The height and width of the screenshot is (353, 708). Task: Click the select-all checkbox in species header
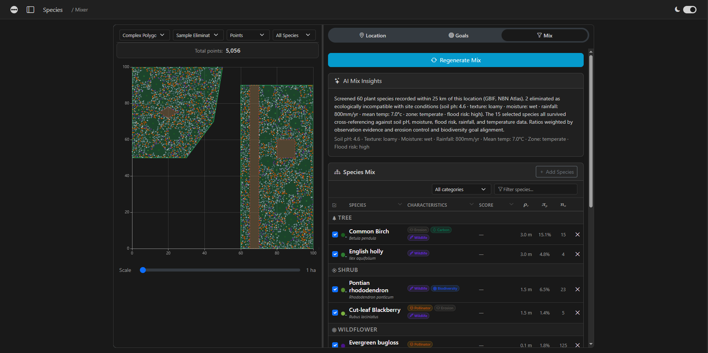tap(335, 205)
